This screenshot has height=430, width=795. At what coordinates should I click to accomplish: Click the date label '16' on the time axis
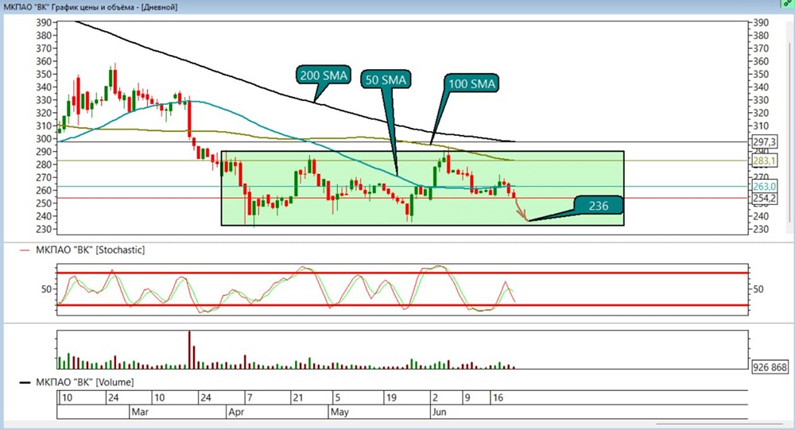pos(498,397)
